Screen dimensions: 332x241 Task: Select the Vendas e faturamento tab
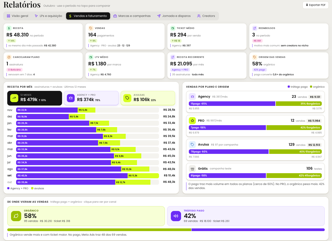[88, 16]
